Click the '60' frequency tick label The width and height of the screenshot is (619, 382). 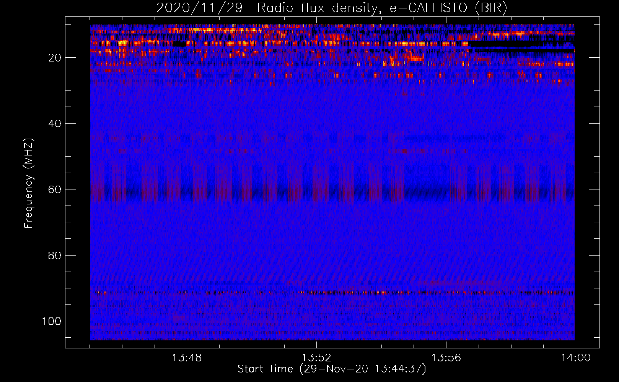(x=55, y=189)
